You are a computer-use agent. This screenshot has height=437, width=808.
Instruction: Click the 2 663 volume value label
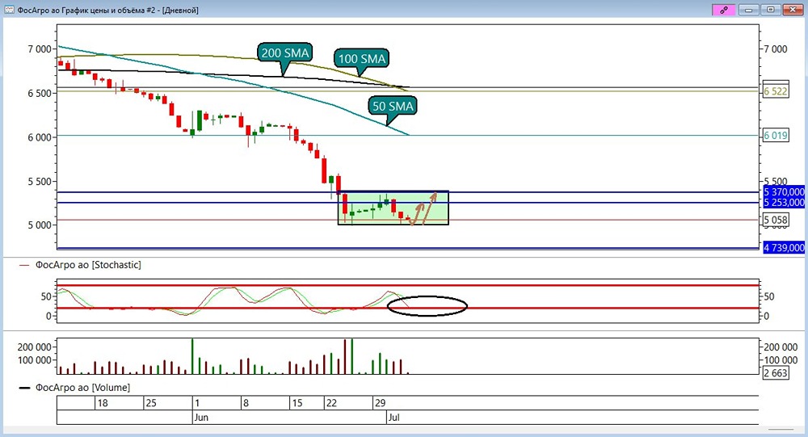pos(776,373)
